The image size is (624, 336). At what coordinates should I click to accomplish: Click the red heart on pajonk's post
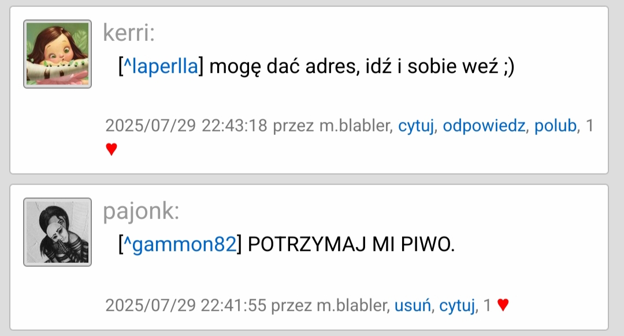tap(503, 305)
